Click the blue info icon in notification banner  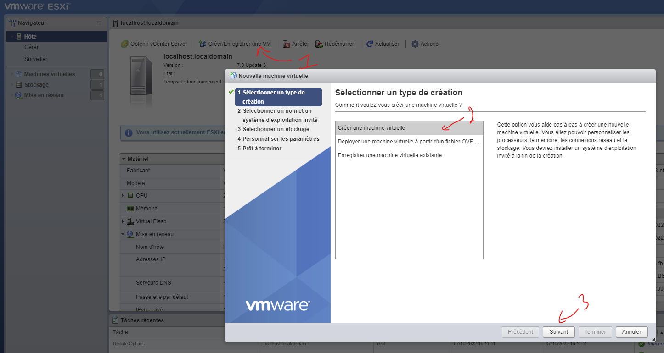(129, 132)
